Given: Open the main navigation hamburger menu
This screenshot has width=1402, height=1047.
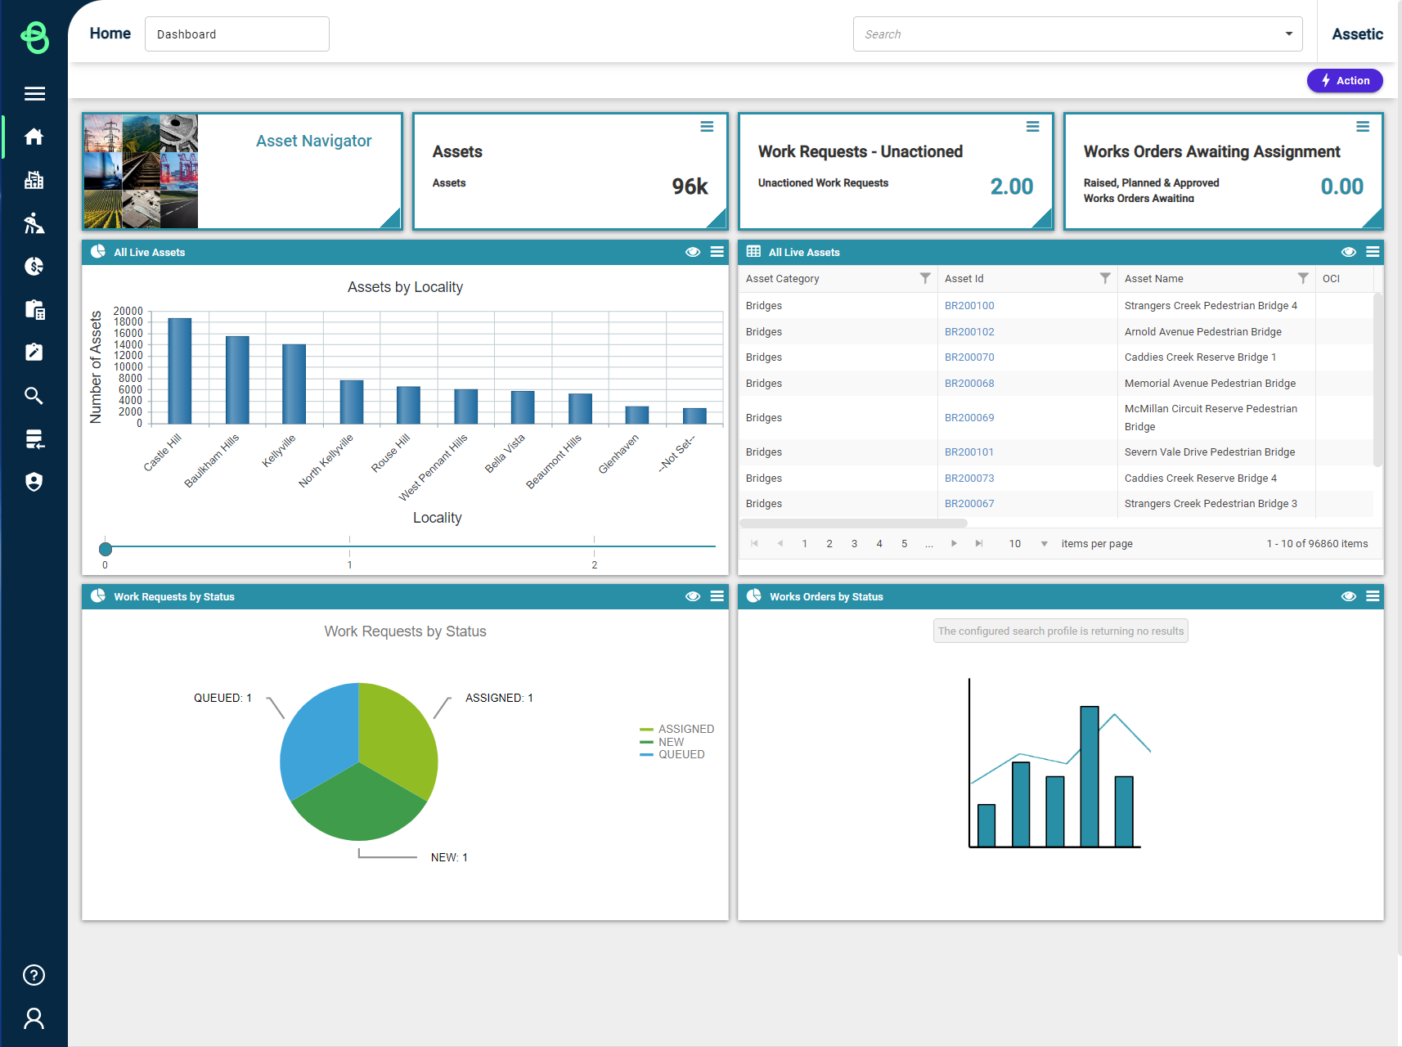Looking at the screenshot, I should click(x=34, y=93).
